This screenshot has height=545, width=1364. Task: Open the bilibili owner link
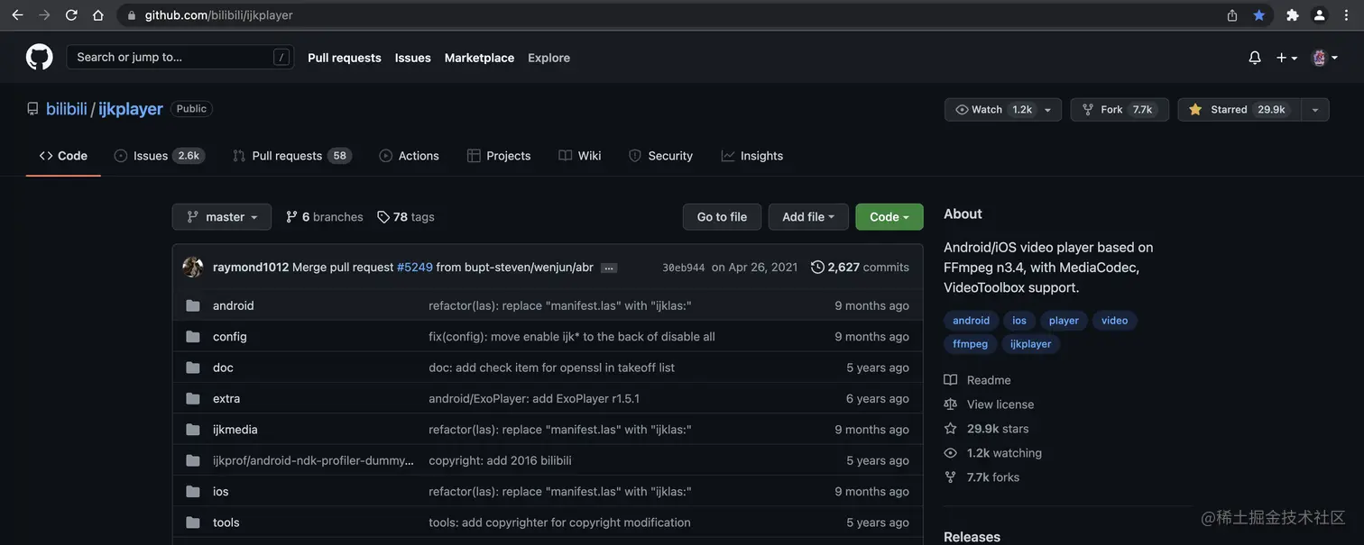pos(67,109)
